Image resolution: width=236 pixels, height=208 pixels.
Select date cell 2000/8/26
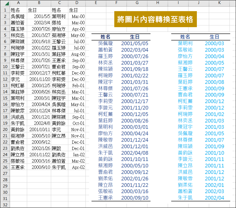click(x=39, y=92)
